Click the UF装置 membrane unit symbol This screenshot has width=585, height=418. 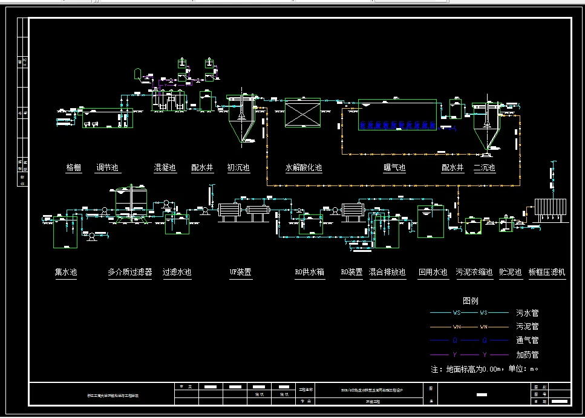point(229,211)
